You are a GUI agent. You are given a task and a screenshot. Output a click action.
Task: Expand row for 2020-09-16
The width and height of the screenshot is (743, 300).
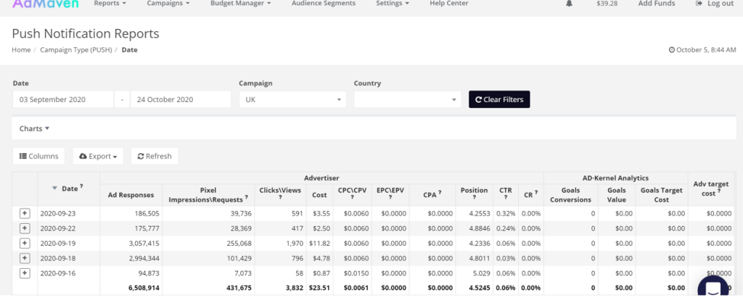[25, 273]
